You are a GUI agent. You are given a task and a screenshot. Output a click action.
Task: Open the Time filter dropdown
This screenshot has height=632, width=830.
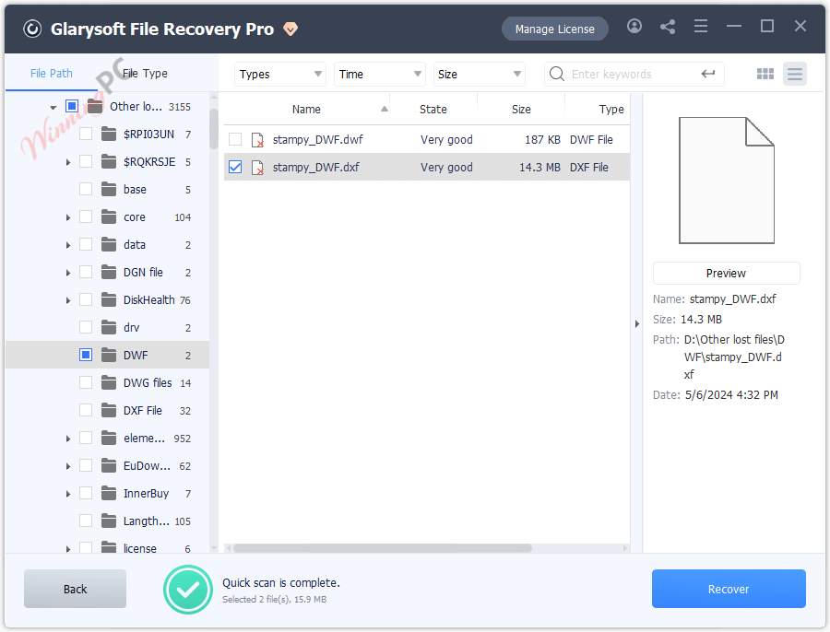(x=380, y=74)
